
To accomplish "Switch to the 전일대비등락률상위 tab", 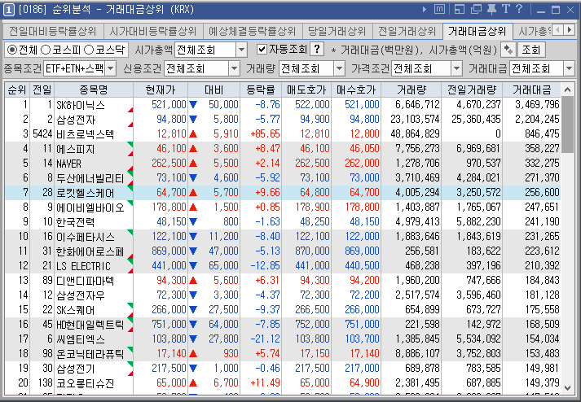I will [x=53, y=31].
